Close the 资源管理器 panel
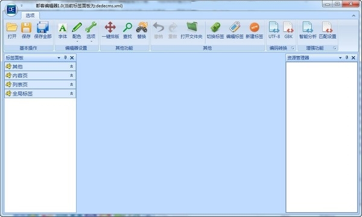362x217 pixels. coord(353,58)
